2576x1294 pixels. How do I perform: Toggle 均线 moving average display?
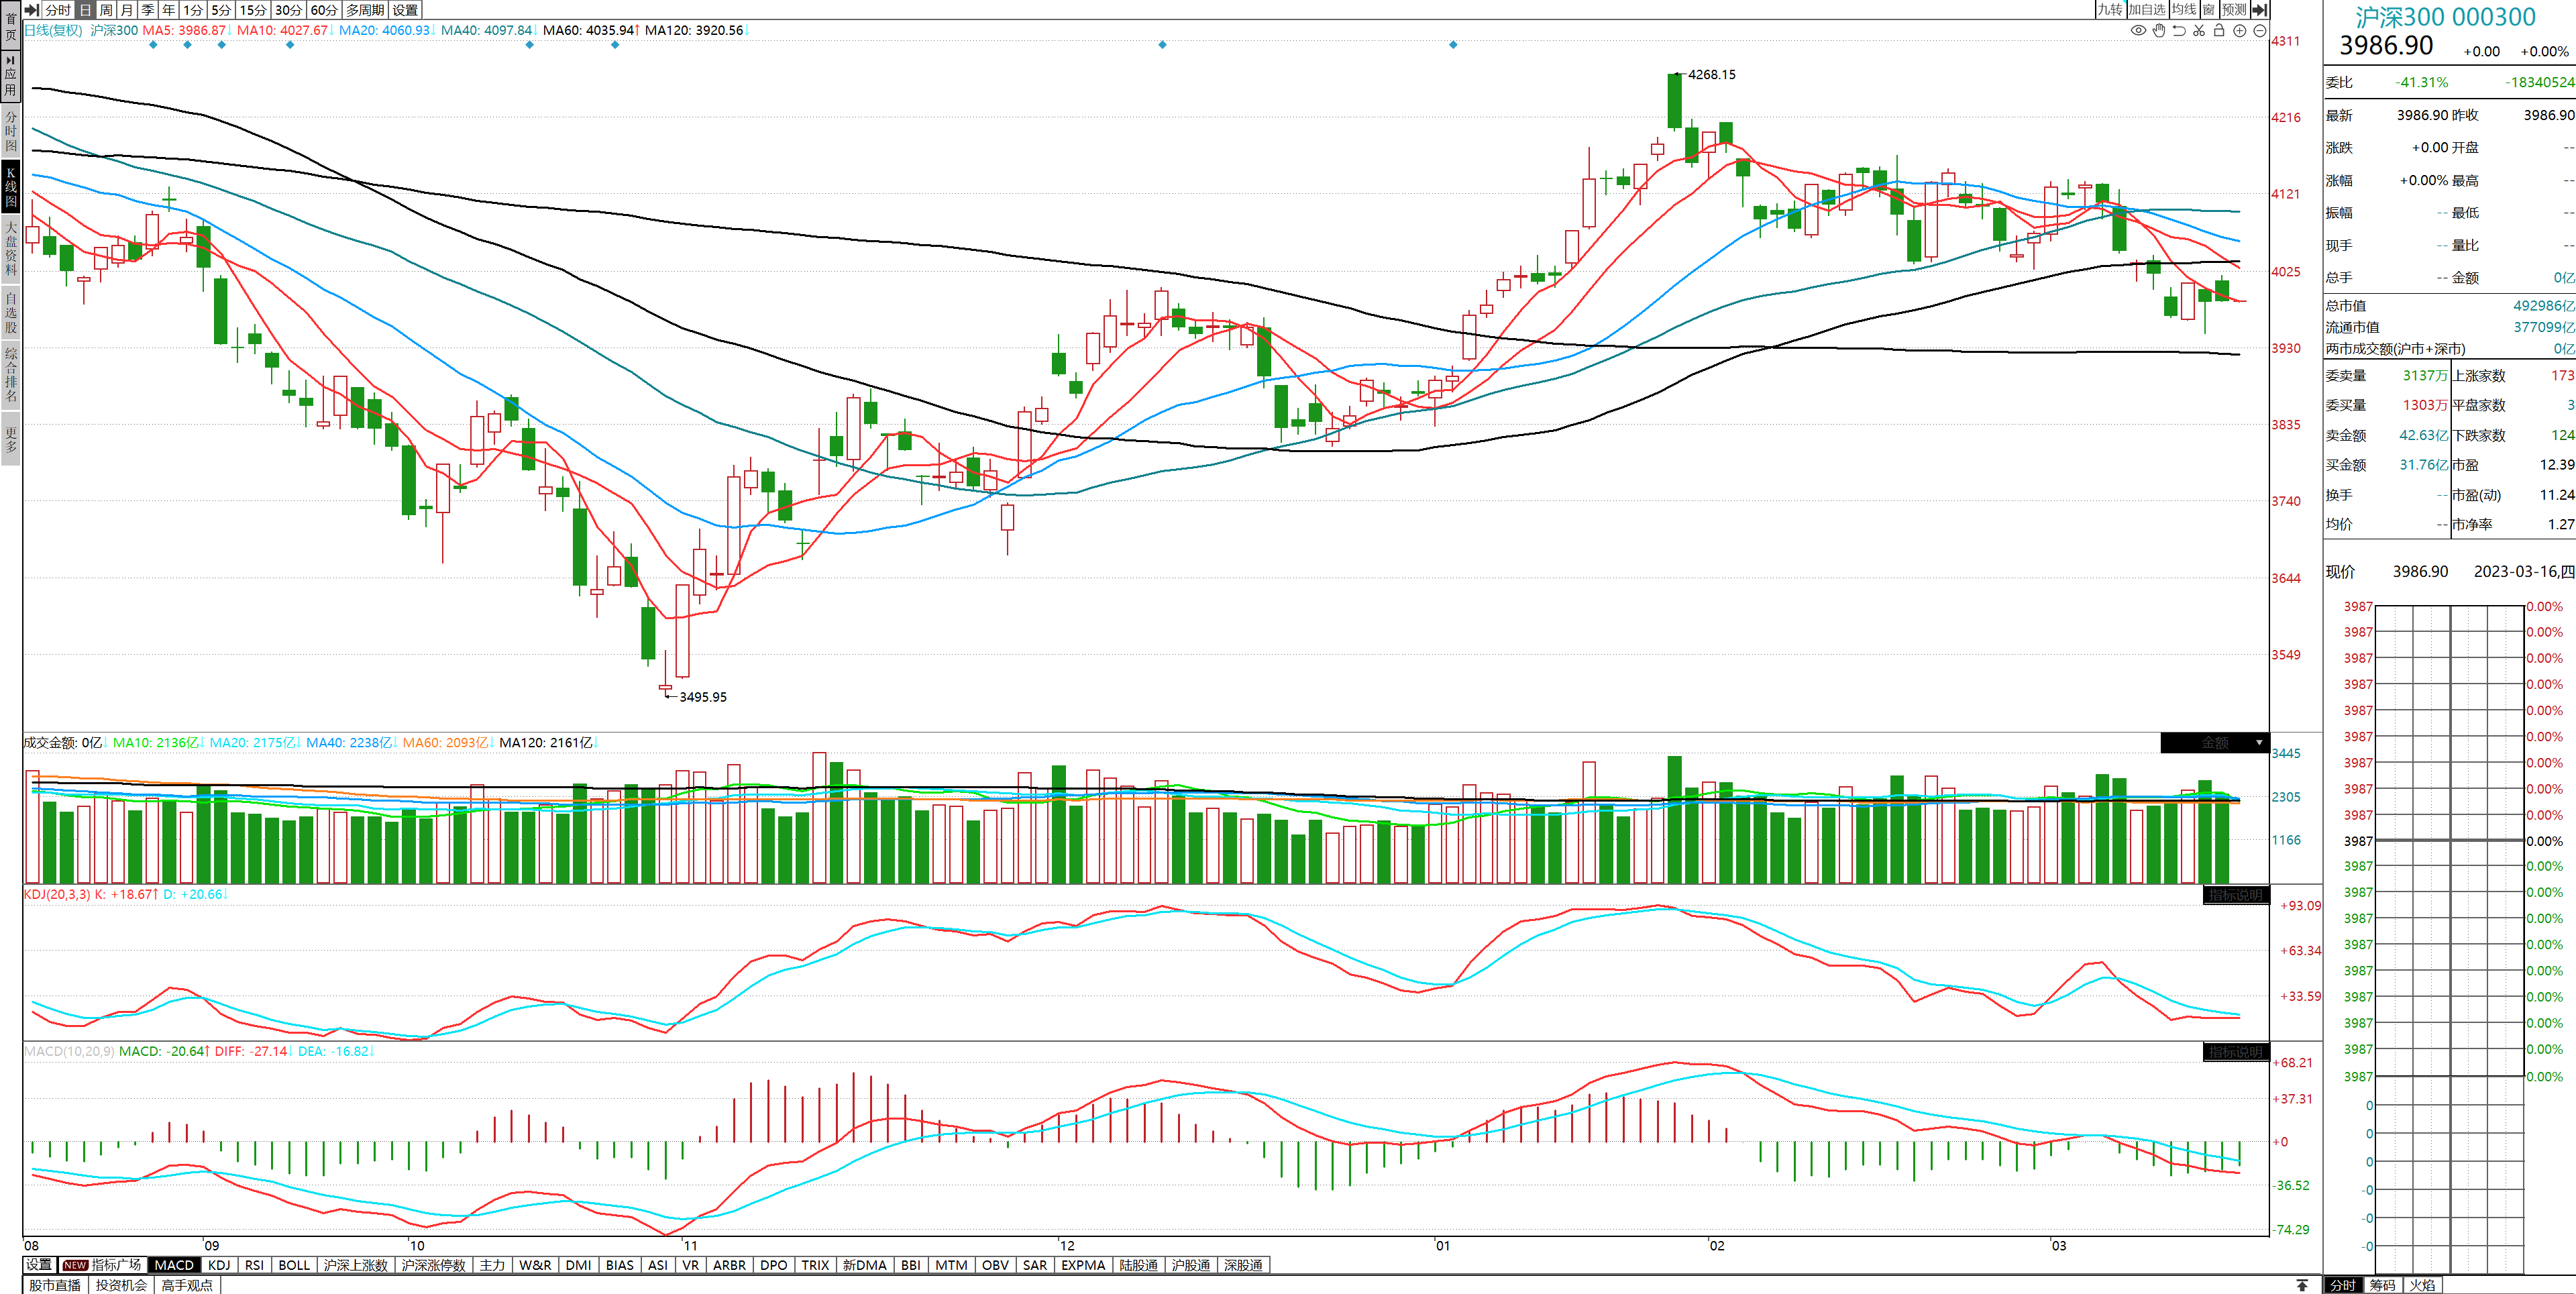click(x=2184, y=10)
